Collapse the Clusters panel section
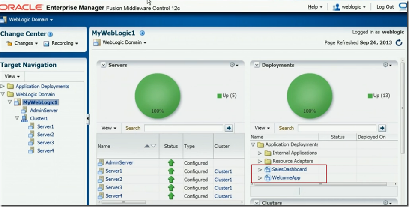Image resolution: width=409 pixels, height=207 pixels. tap(257, 203)
